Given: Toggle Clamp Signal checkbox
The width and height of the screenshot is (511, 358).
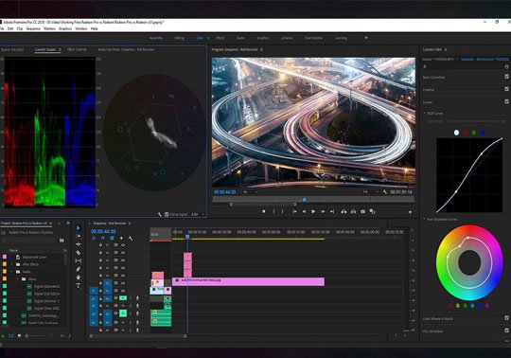Looking at the screenshot, I should [x=167, y=214].
